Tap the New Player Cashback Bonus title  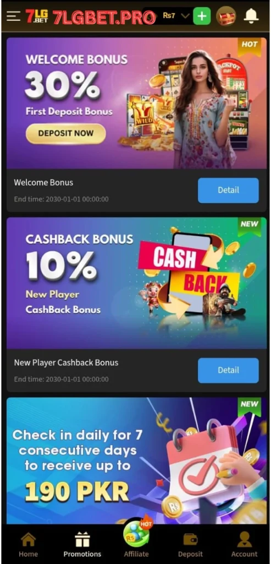point(66,362)
